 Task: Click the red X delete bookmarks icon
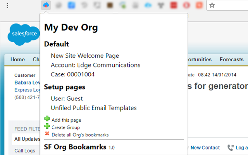(x=47, y=133)
